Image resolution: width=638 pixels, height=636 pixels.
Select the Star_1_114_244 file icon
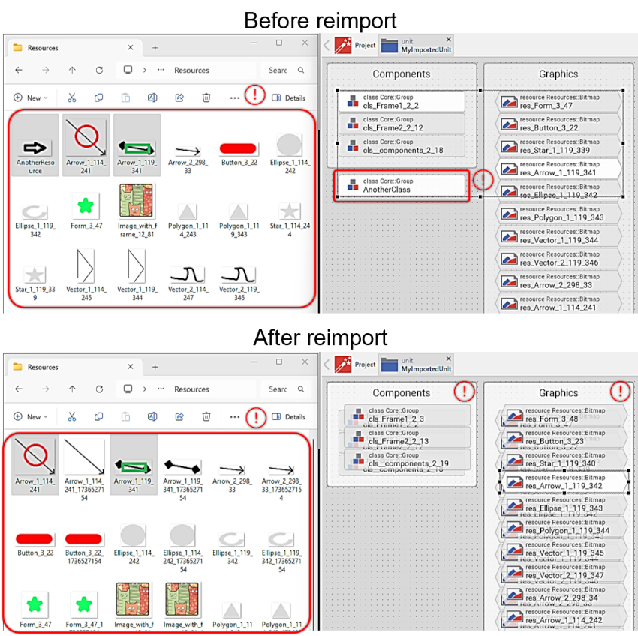pyautogui.click(x=290, y=212)
